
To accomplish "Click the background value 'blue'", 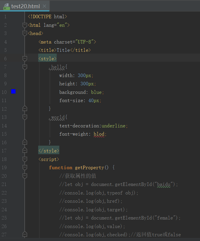I will pos(96,92).
